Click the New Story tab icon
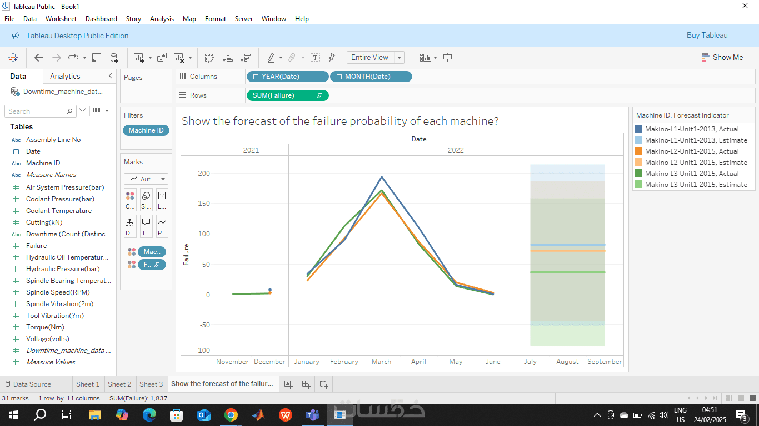Viewport: 759px width, 426px height. click(x=324, y=384)
